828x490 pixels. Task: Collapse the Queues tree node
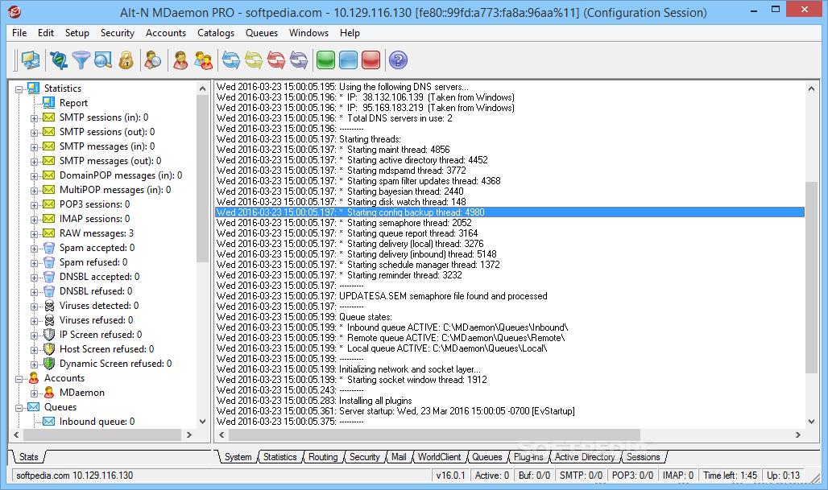click(19, 408)
